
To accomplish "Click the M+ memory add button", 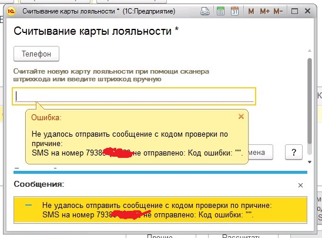I will (x=264, y=11).
